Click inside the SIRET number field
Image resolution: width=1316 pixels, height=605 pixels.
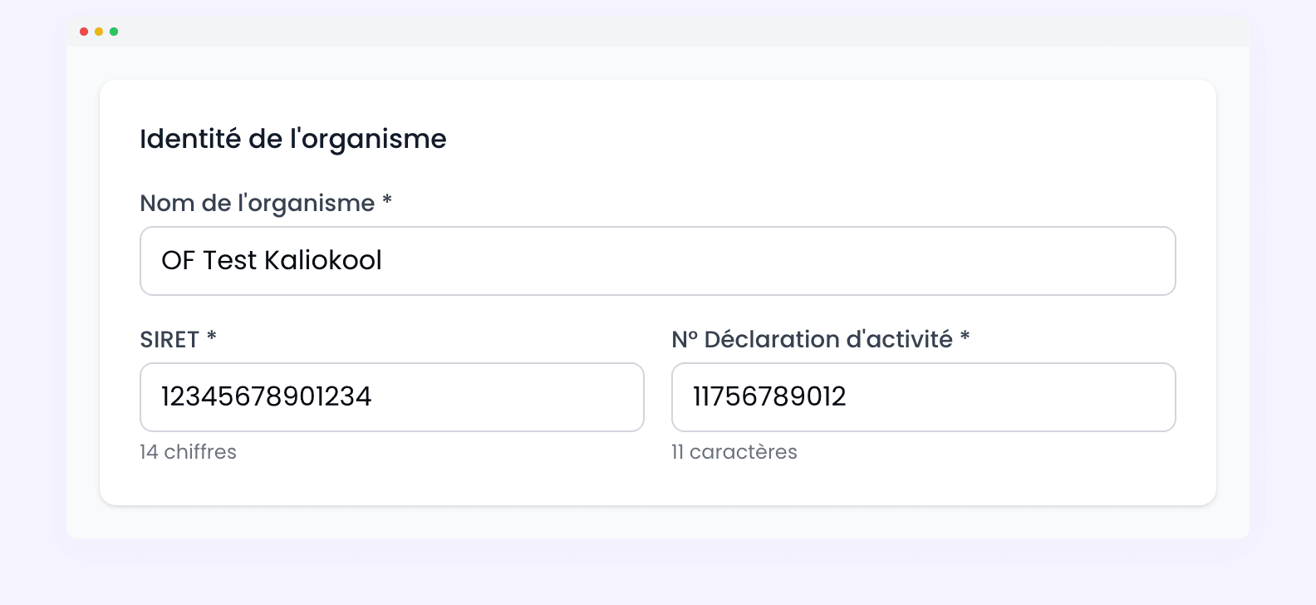tap(391, 396)
